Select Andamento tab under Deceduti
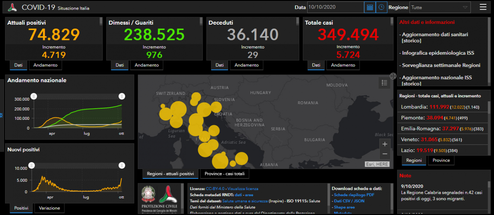Image resolution: width=494 pixels, height=215 pixels. [247, 65]
